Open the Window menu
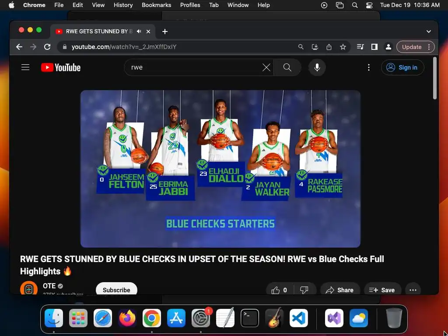The image size is (448, 336). [238, 5]
